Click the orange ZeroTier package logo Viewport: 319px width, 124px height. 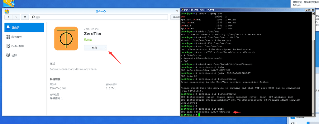pos(66,39)
